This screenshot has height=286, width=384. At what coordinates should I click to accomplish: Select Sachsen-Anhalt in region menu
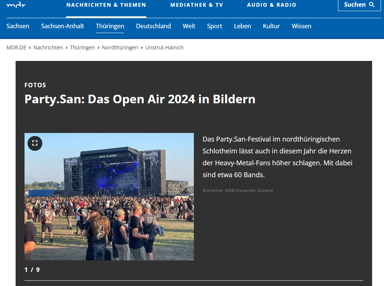click(62, 26)
